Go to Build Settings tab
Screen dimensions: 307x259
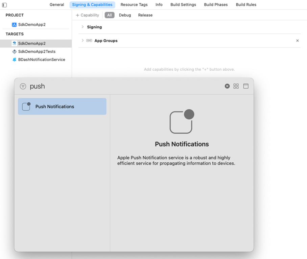click(183, 5)
